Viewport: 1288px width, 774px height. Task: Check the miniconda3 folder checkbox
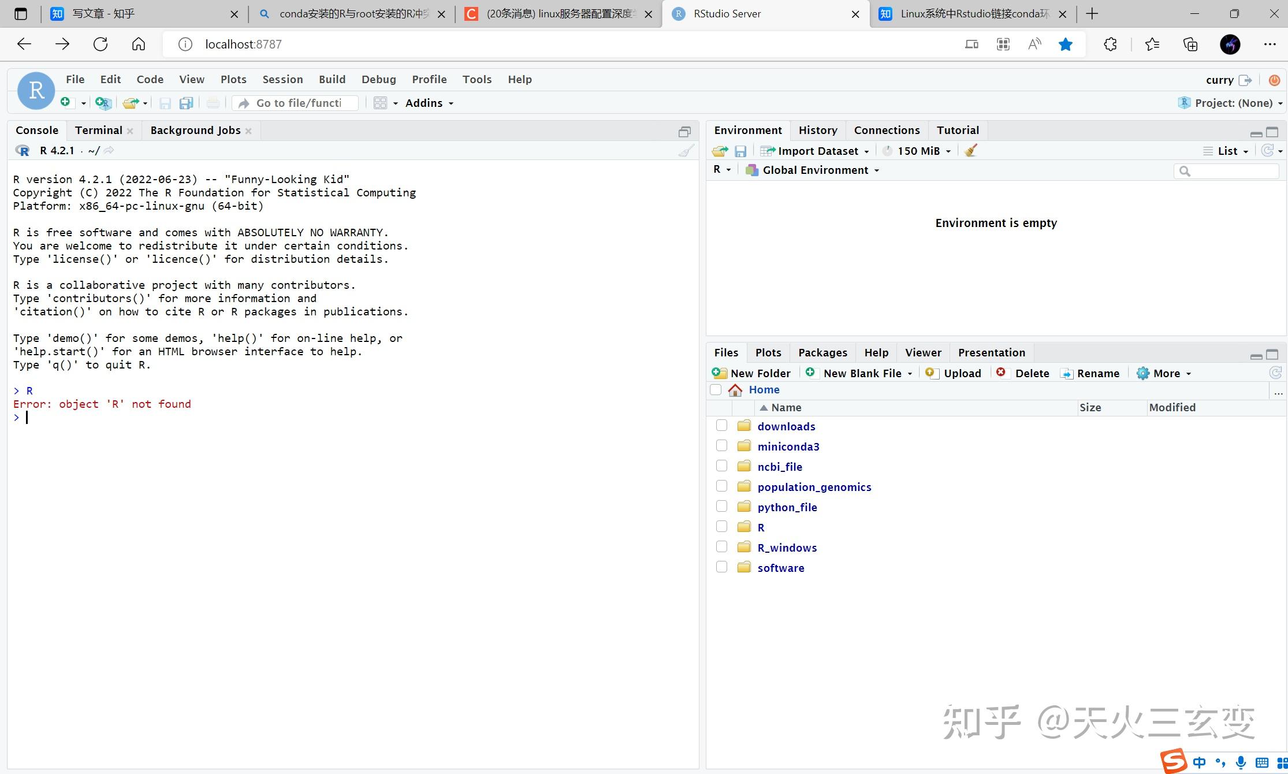(x=721, y=446)
